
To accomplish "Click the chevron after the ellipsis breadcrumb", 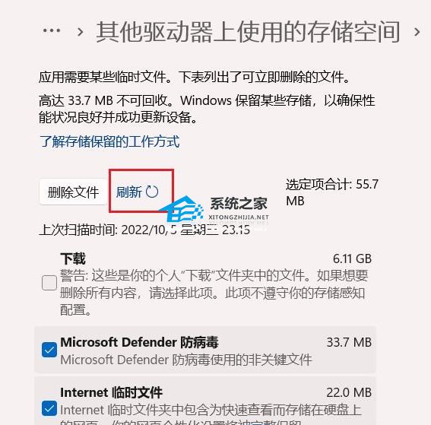I will click(x=81, y=32).
